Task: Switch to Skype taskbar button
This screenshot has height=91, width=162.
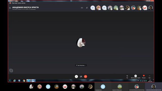Action: [x=29, y=81]
